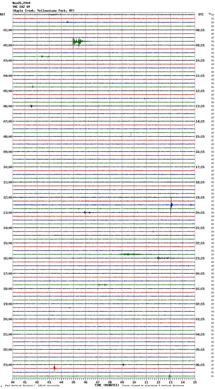Click the 13:15 UTC time label
The height and width of the screenshot is (389, 215).
tap(200, 106)
